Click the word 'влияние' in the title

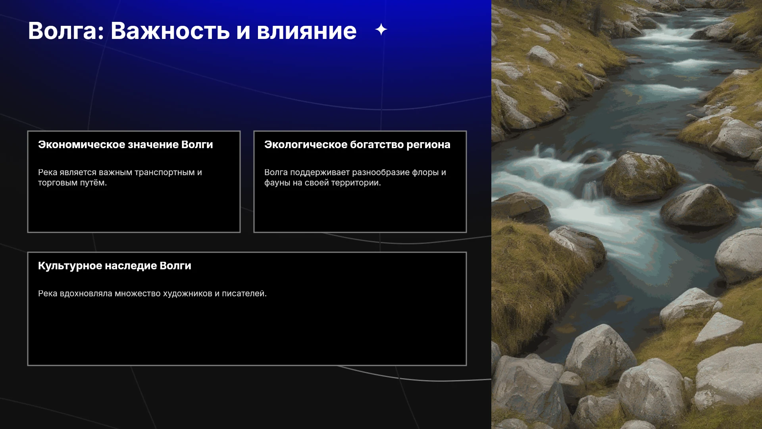307,31
